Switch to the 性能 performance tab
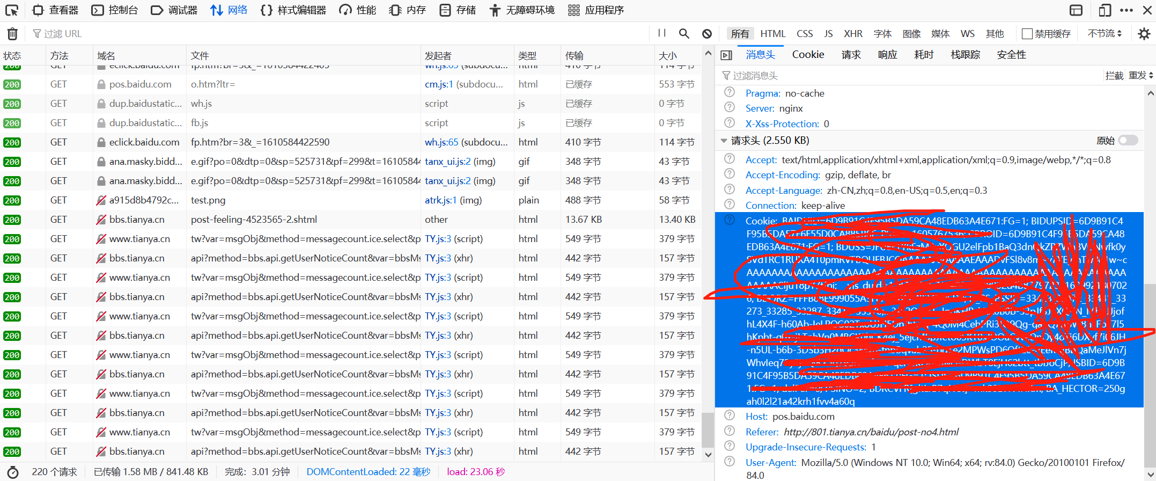Viewport: 1156px width, 481px height. [358, 10]
